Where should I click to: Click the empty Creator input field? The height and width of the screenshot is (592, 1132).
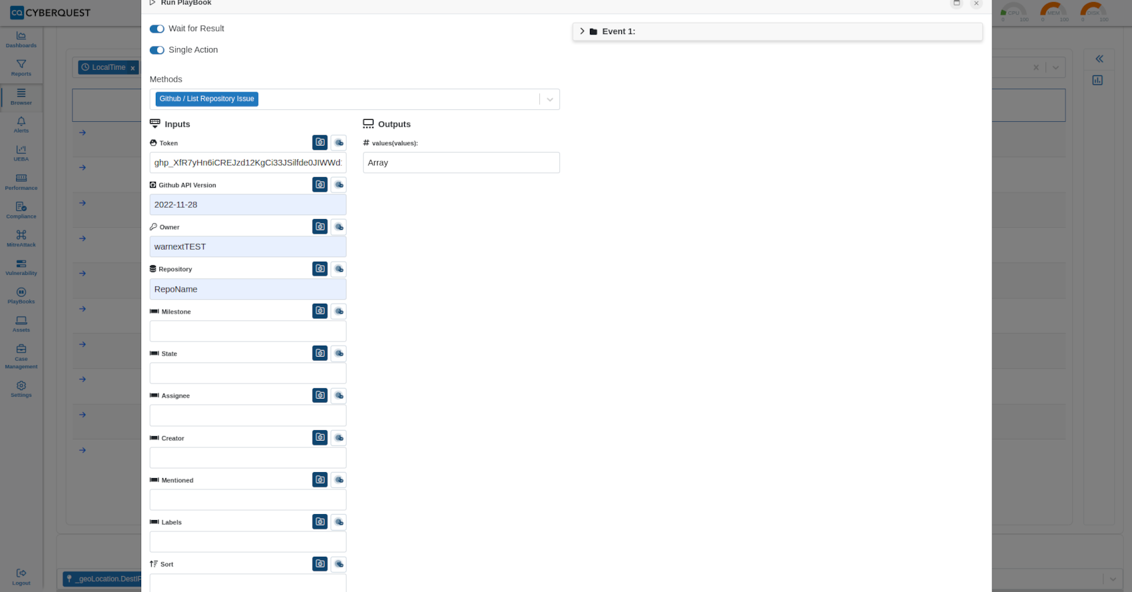point(248,457)
